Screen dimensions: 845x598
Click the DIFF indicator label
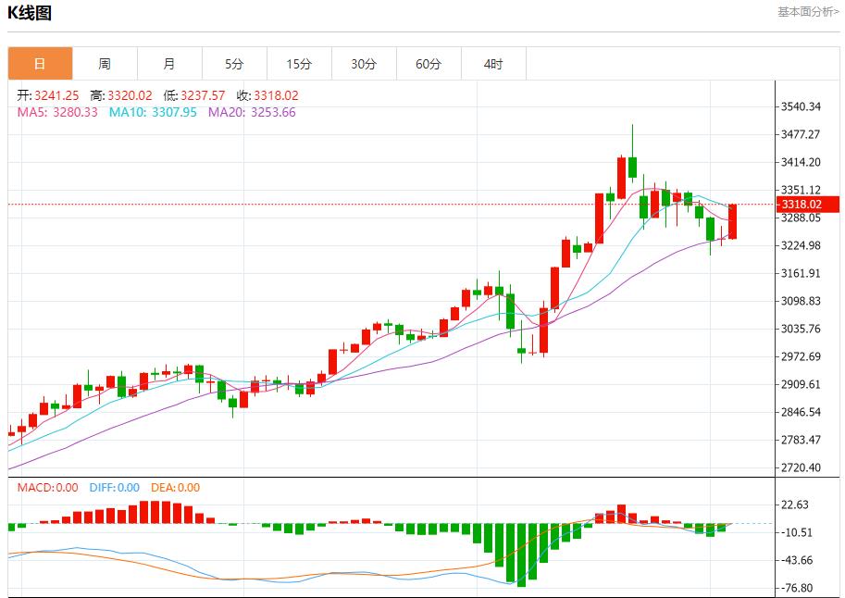pos(115,488)
